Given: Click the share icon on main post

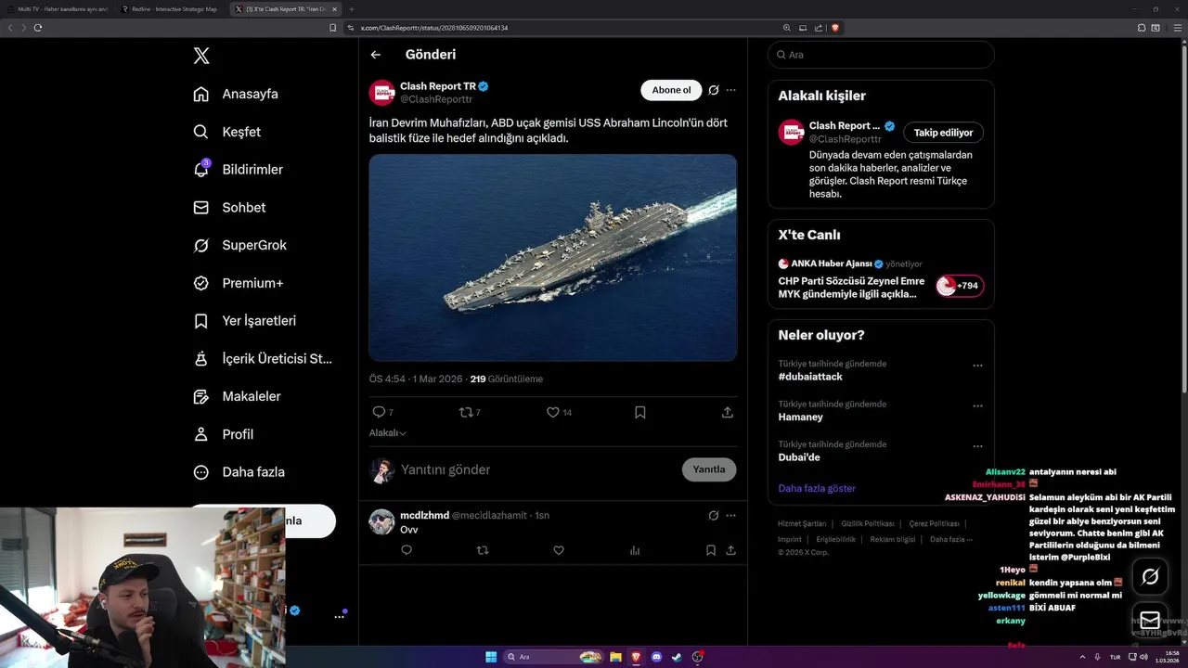Looking at the screenshot, I should tap(728, 412).
